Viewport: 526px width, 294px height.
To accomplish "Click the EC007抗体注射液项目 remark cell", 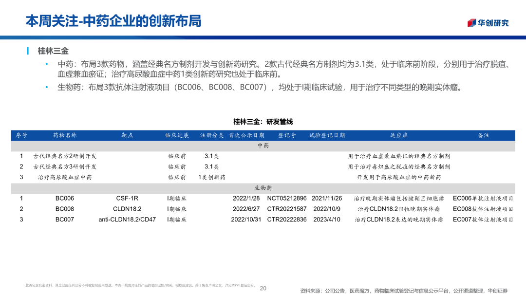I will 484,220.
